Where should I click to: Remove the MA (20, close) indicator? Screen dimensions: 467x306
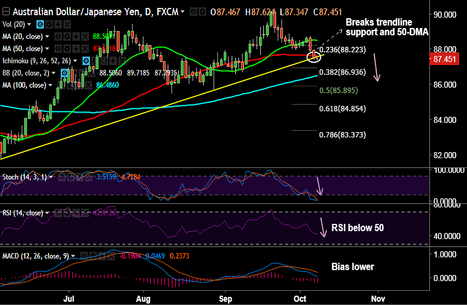point(85,37)
